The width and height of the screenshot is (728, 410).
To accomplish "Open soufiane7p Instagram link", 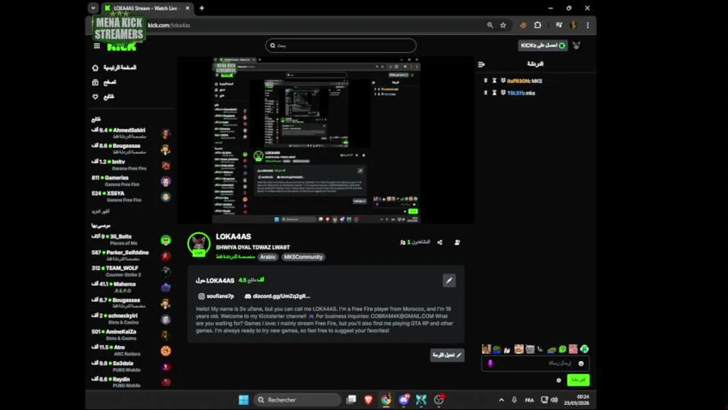I will click(x=216, y=296).
